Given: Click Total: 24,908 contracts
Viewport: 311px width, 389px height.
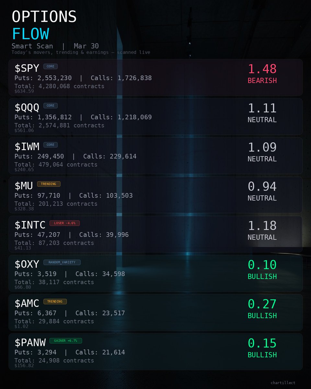Looking at the screenshot, I should [x=54, y=361].
